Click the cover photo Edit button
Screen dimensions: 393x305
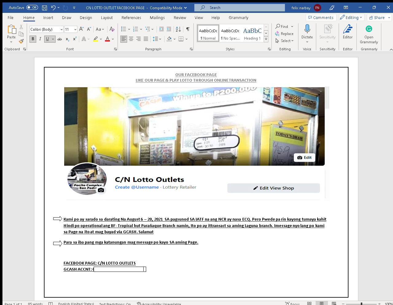pyautogui.click(x=305, y=157)
